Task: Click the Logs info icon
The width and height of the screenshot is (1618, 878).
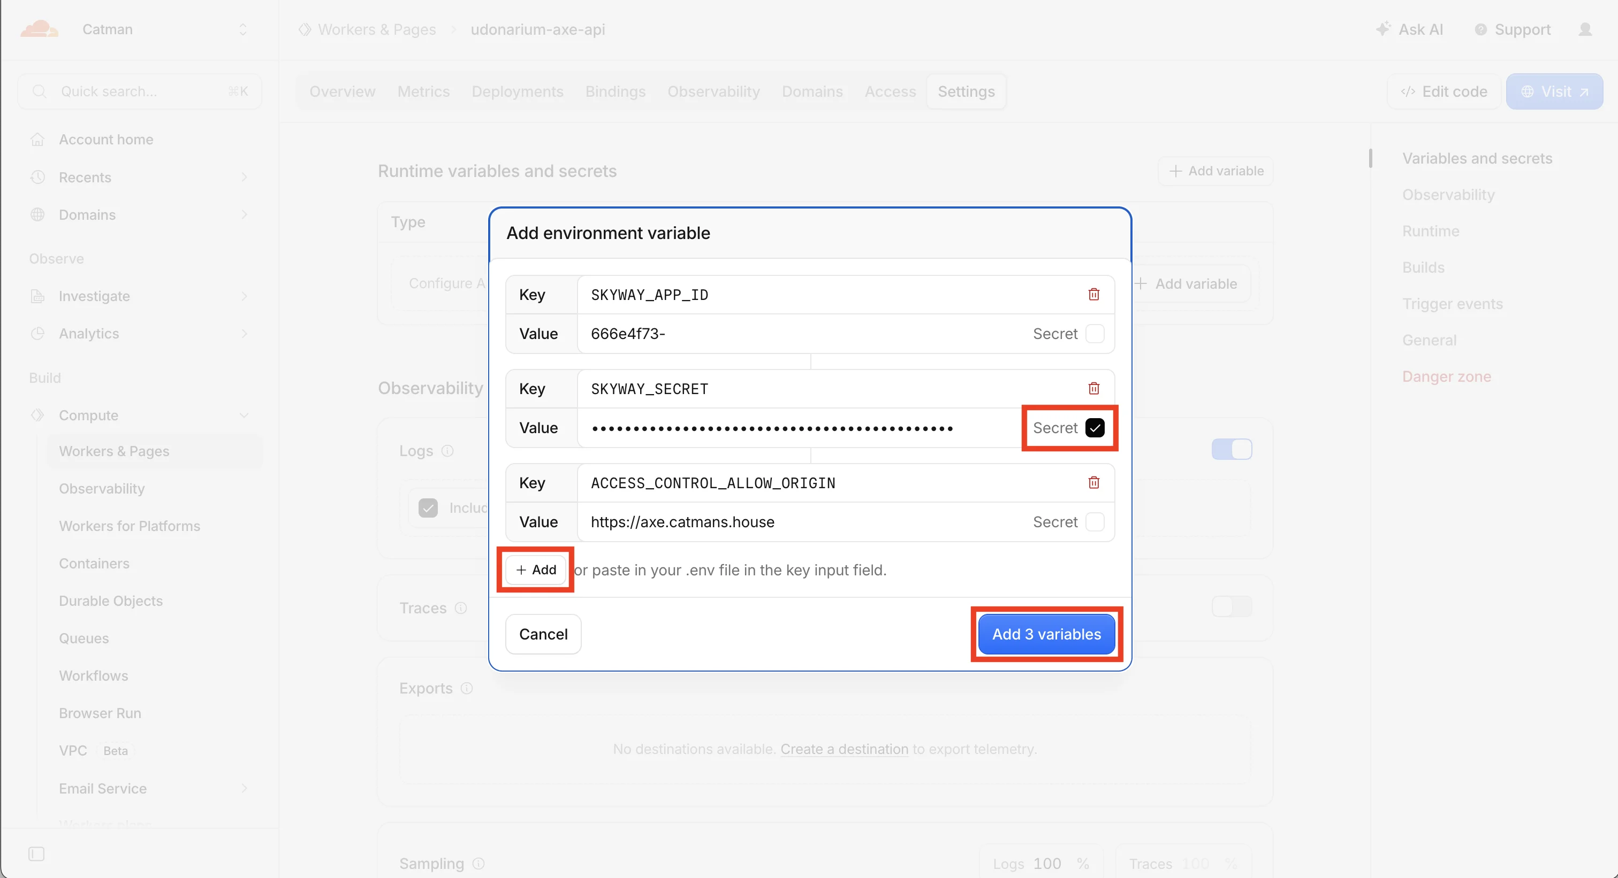Action: click(447, 451)
